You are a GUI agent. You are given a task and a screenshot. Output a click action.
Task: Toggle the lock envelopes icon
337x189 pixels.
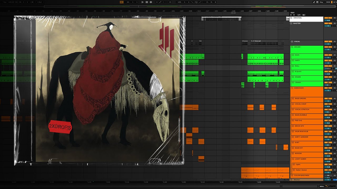coord(304,15)
